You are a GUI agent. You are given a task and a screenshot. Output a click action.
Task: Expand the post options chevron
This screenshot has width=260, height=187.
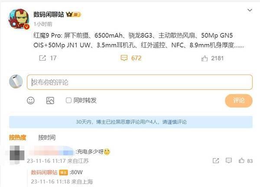click(x=250, y=10)
